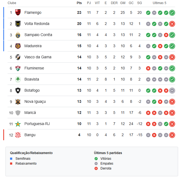Click the Portuguesa-RJ star logo
This screenshot has height=179, width=180.
[x=18, y=124]
